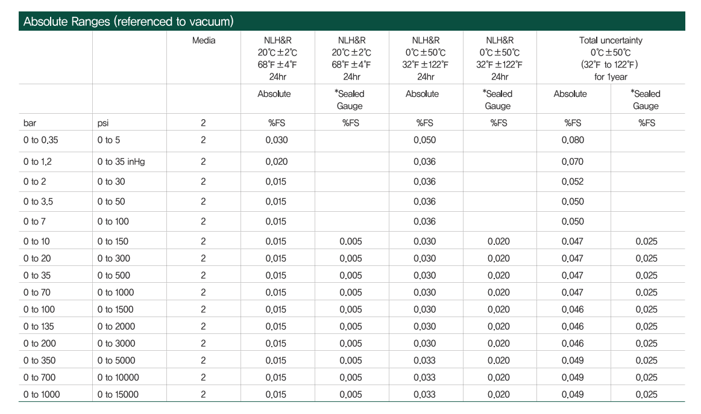
Task: Click the "0 to 35 inHg" cell
Action: pos(121,162)
